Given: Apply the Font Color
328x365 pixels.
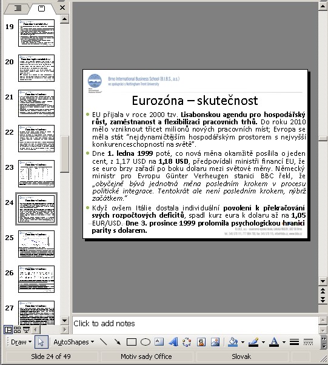Looking at the screenshot, I should [274, 342].
